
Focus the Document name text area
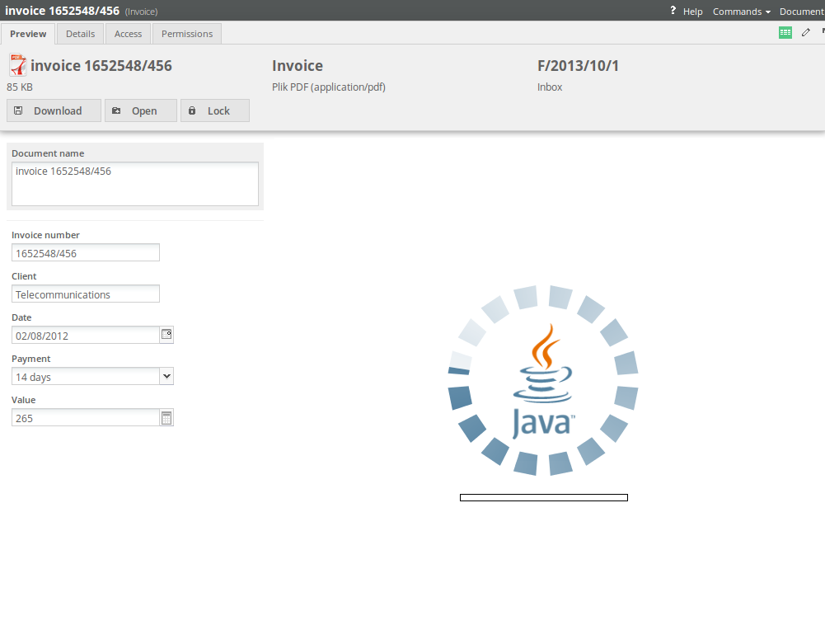(134, 183)
